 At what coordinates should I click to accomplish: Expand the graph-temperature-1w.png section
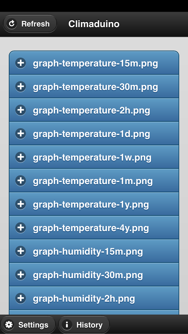pos(94,157)
